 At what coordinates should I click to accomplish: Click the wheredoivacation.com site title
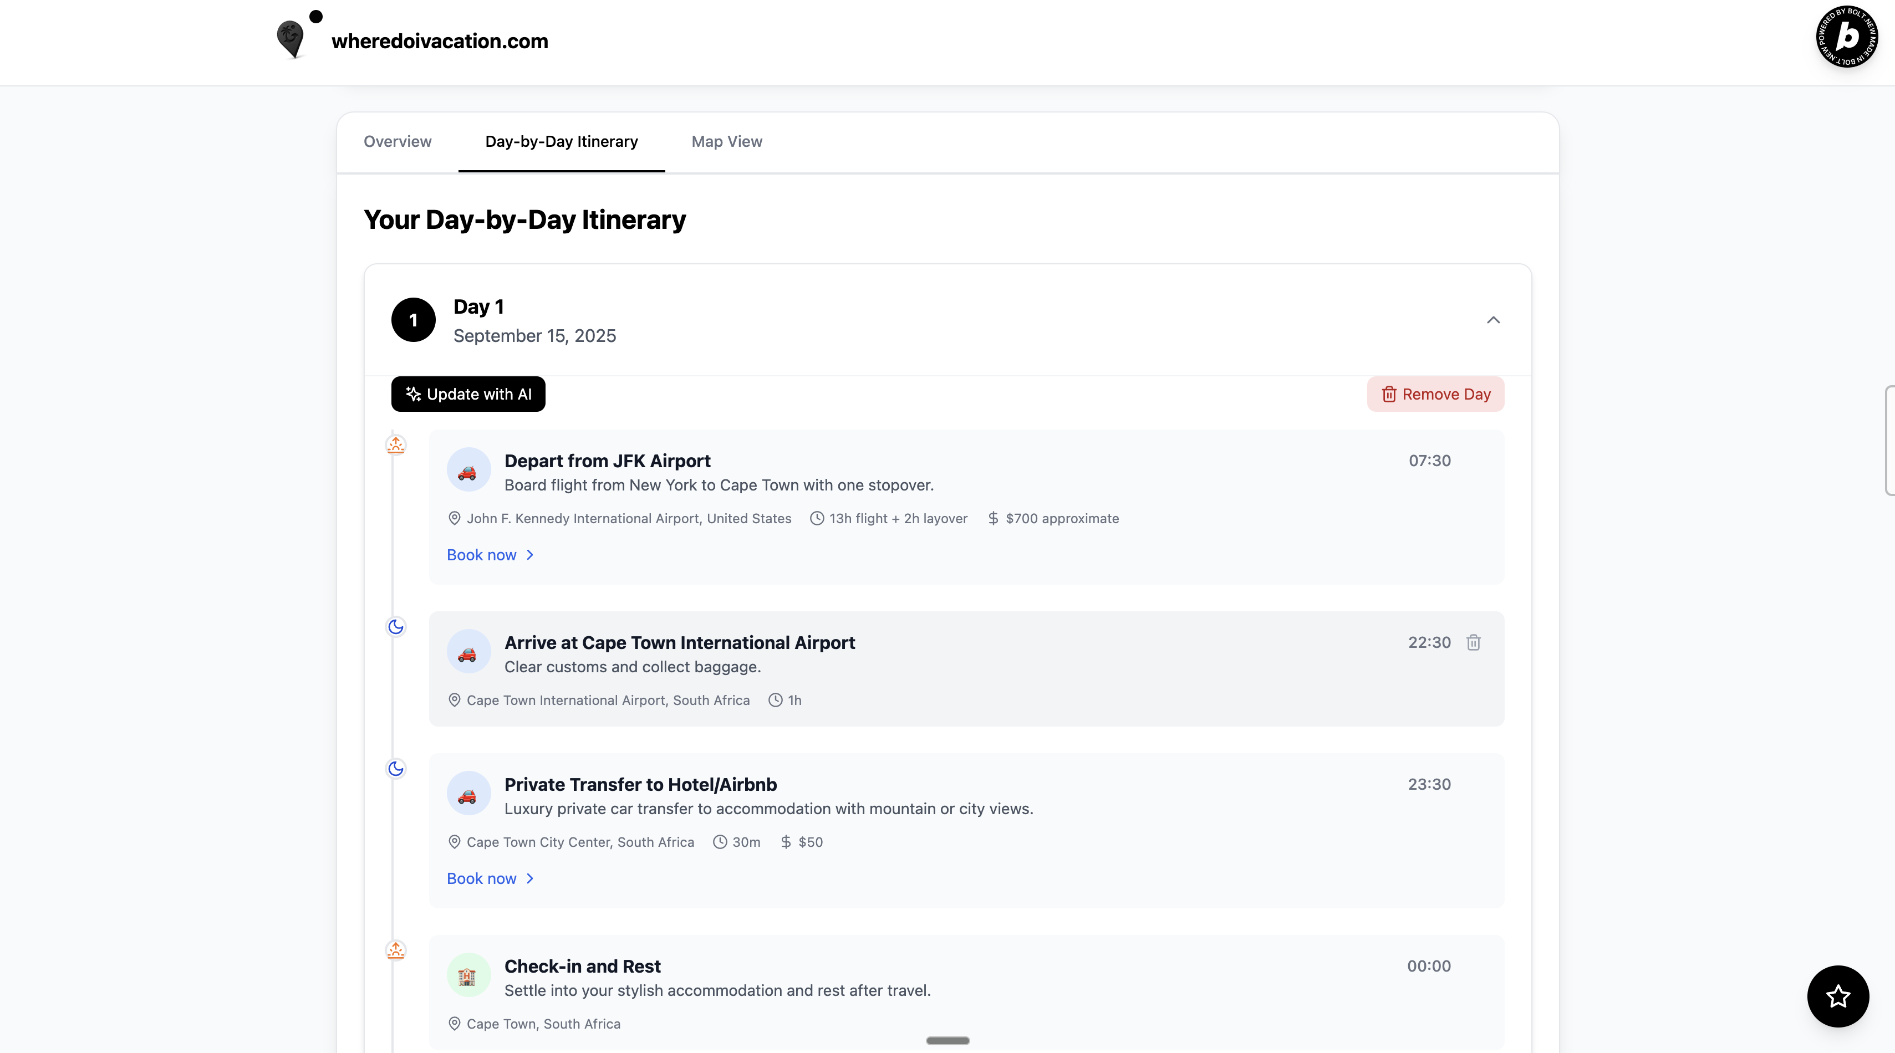pos(439,41)
